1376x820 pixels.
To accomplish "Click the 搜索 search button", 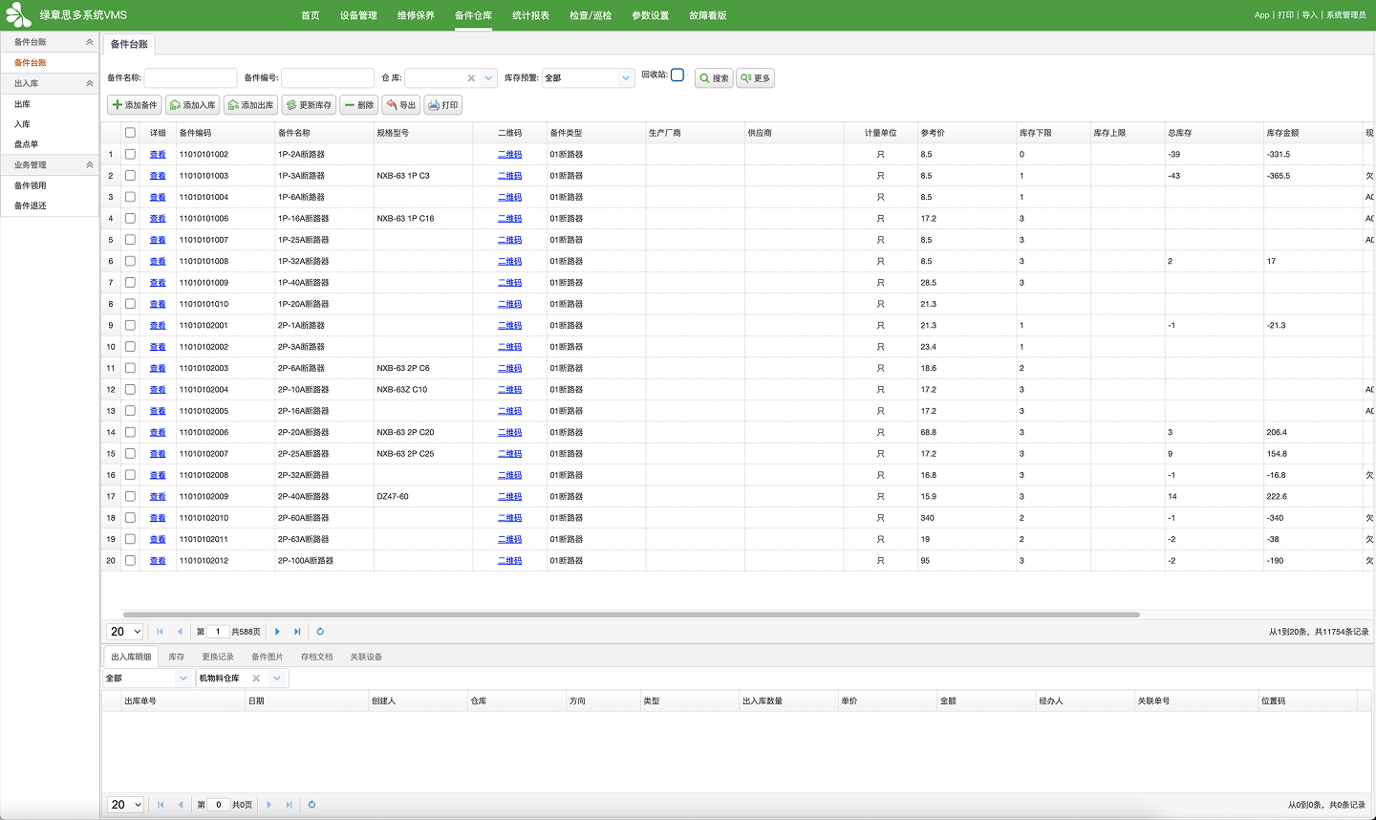I will pos(714,78).
